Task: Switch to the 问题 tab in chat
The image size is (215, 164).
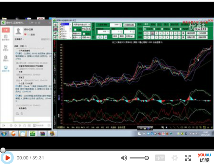Action: (x=22, y=46)
